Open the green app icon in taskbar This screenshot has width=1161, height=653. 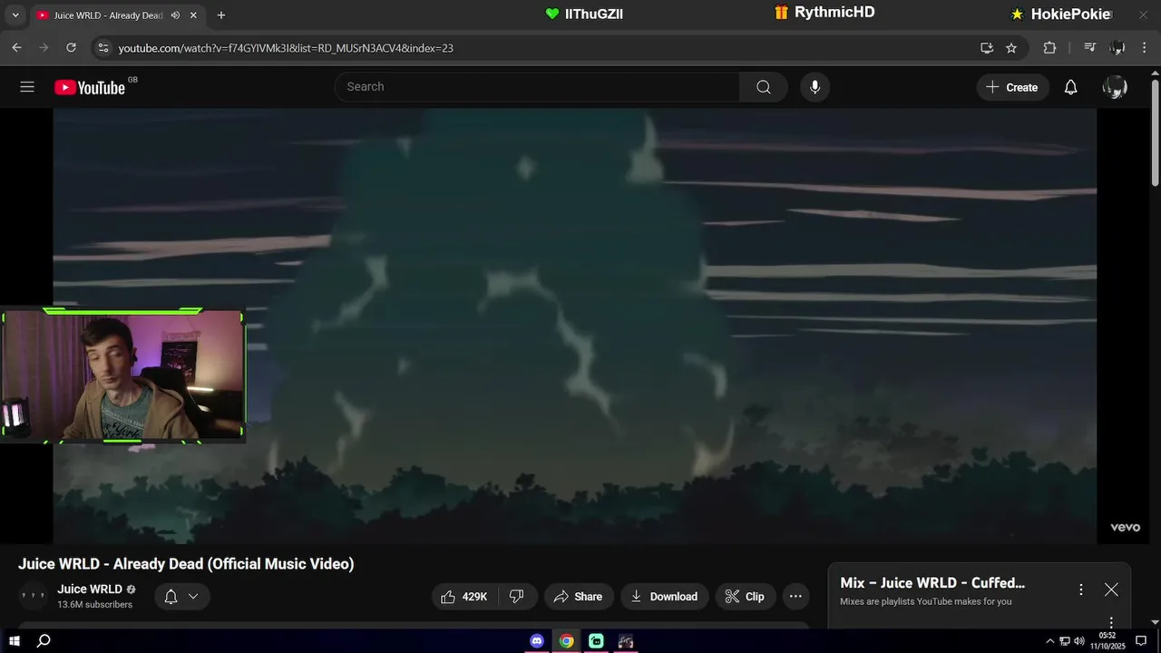click(596, 641)
